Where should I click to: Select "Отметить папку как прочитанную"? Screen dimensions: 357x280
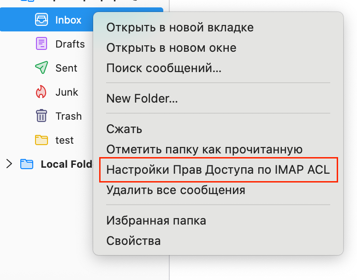204,149
